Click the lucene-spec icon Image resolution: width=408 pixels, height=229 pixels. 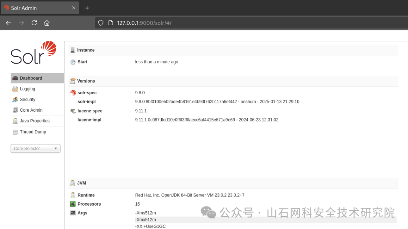[x=73, y=111]
